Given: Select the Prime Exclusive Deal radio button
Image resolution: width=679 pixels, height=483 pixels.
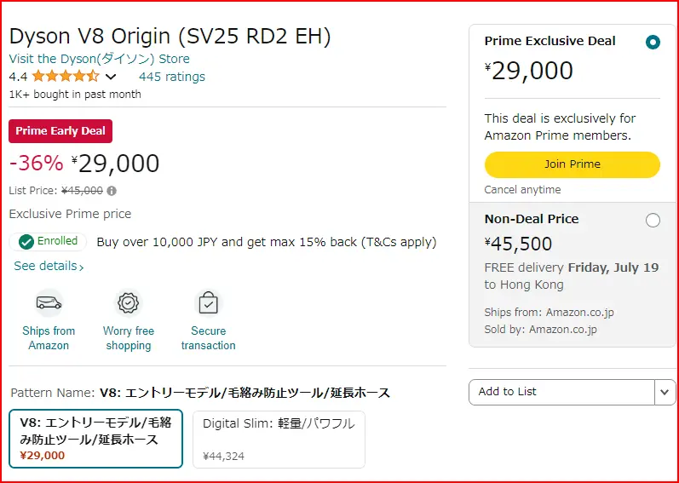Looking at the screenshot, I should [653, 43].
